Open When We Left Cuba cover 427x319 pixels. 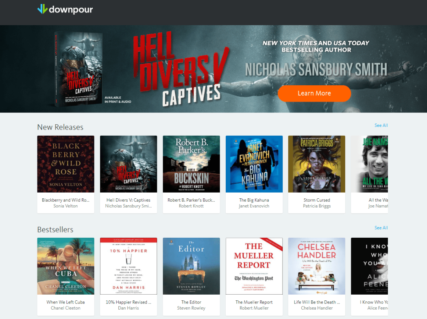pos(65,266)
